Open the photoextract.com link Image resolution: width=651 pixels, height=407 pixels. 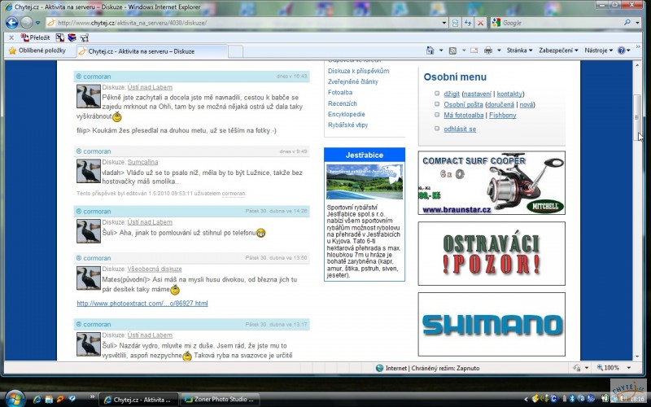click(142, 304)
